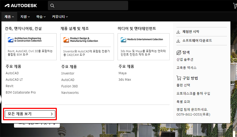Open the 특별 오퍼 link
The image size is (237, 137).
[x=183, y=102]
